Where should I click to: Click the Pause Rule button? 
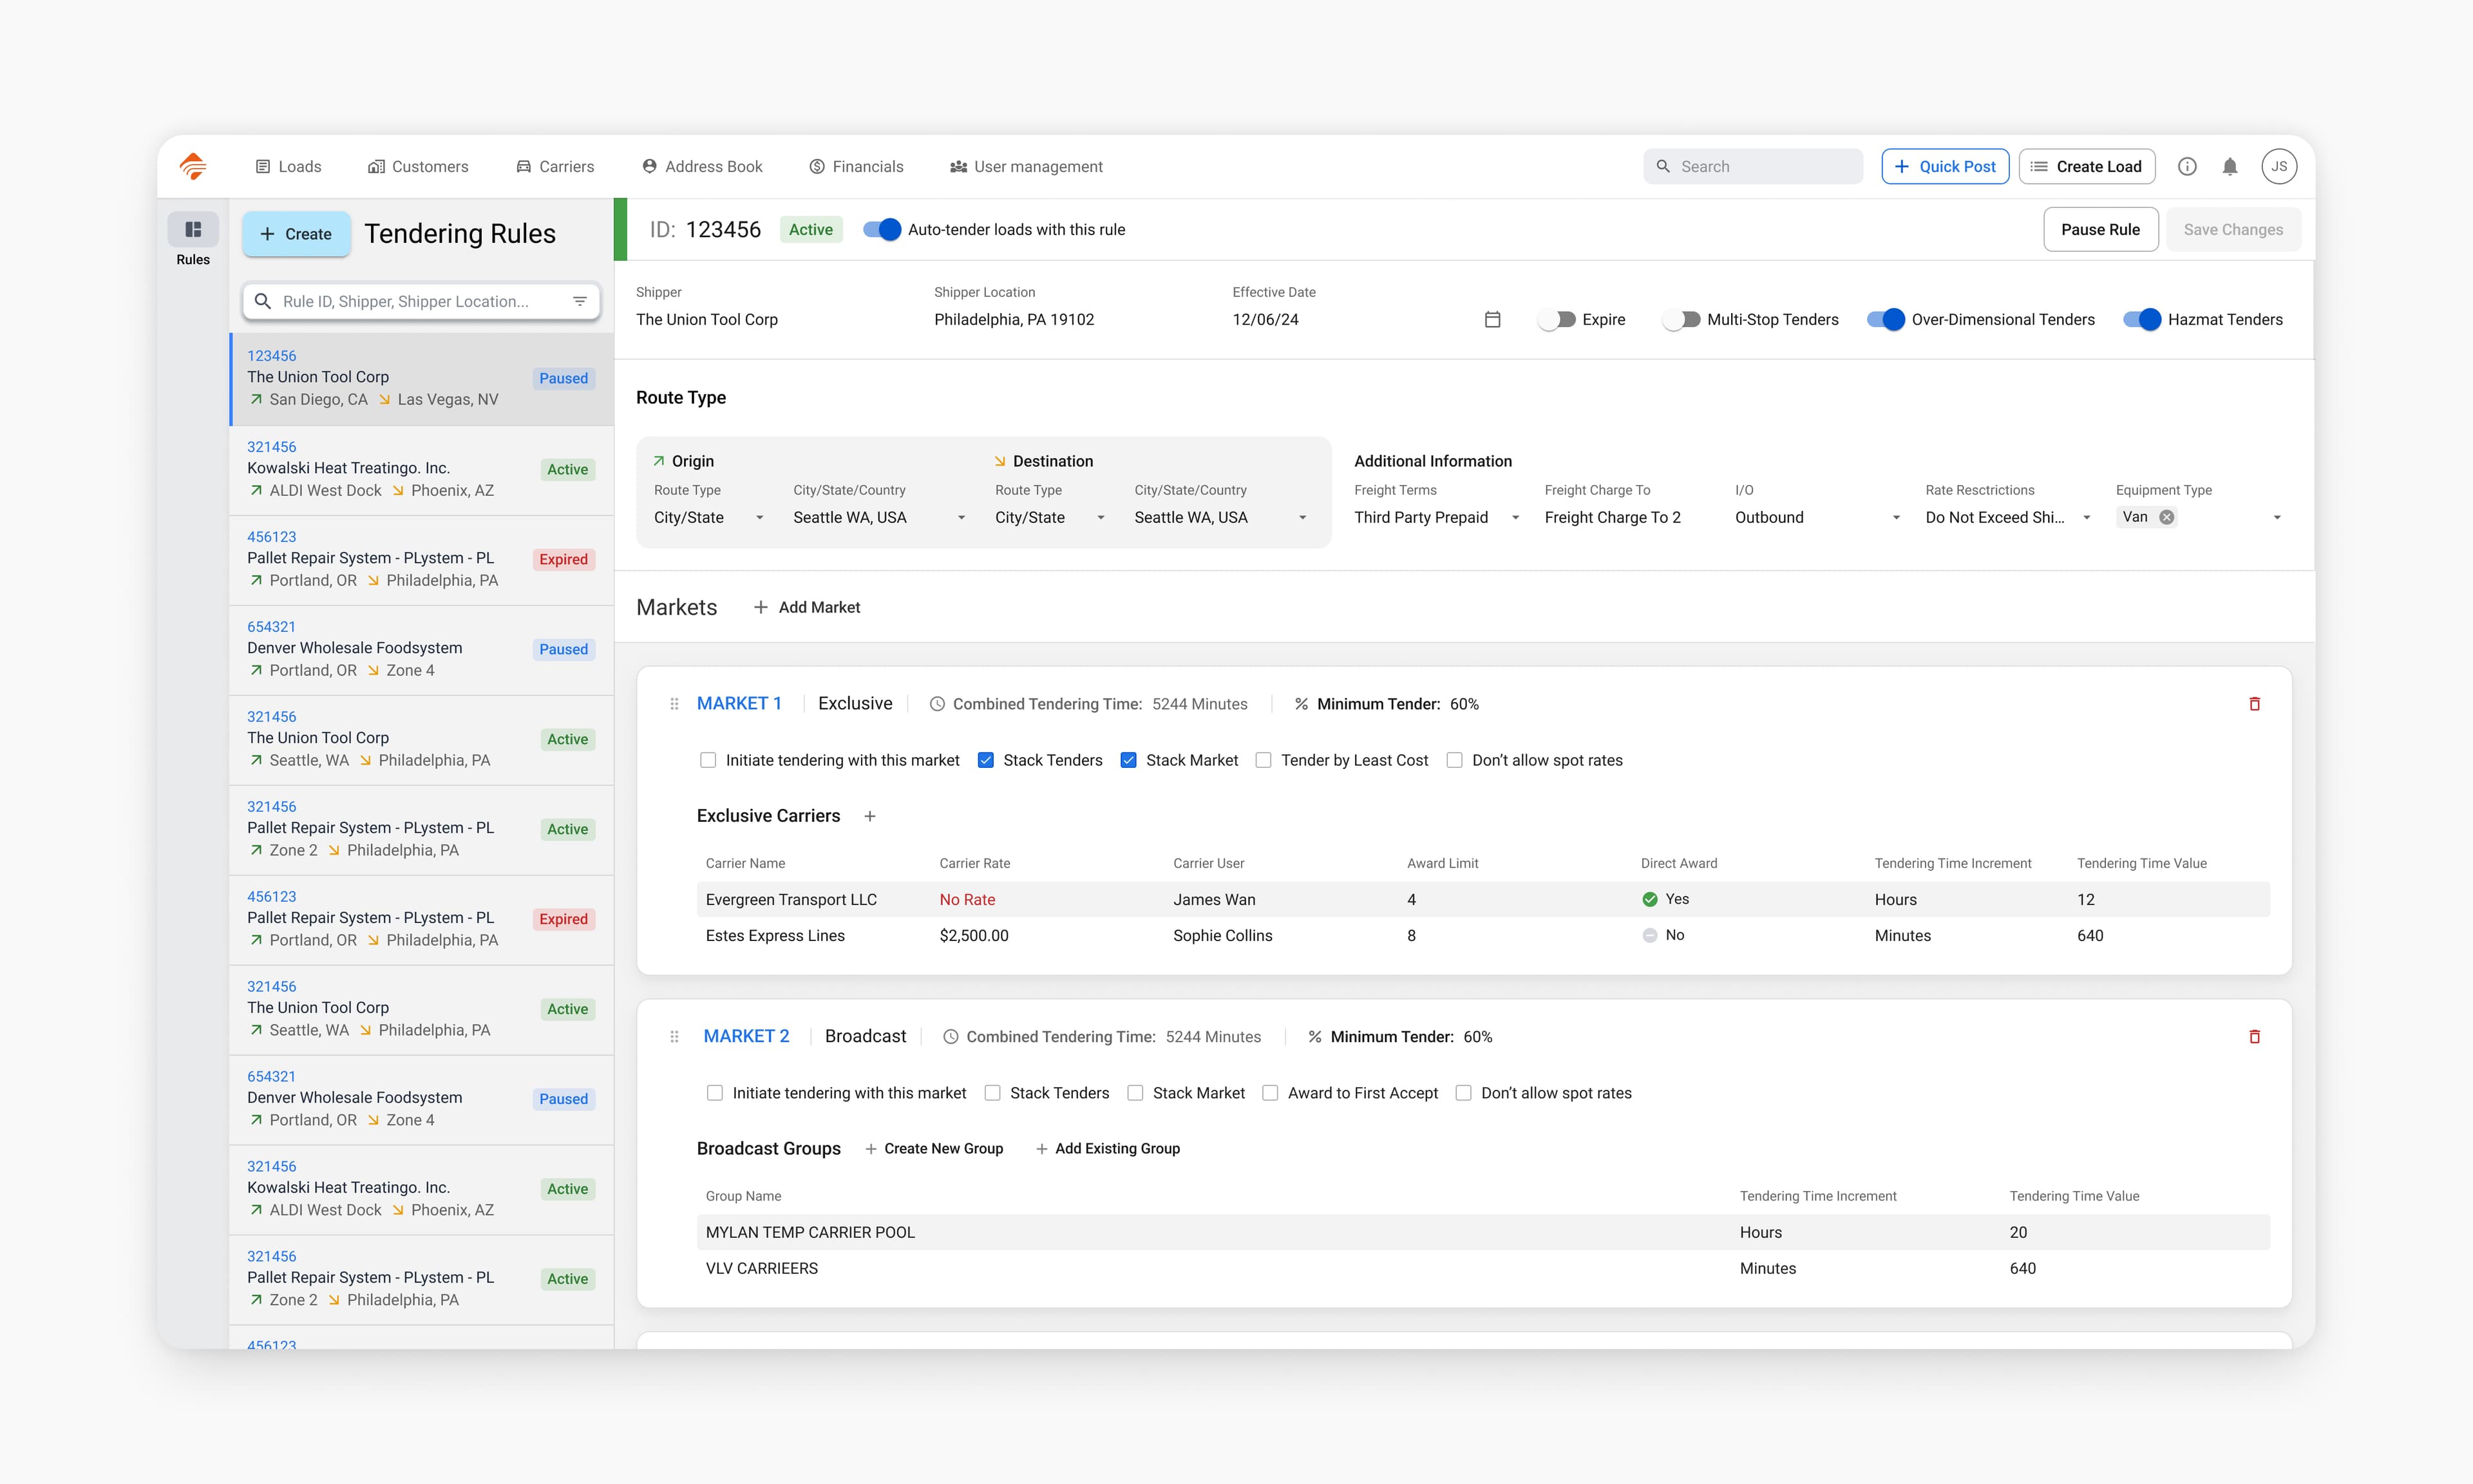point(2100,229)
